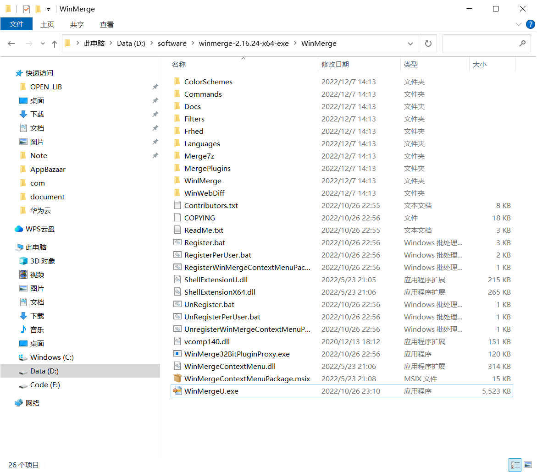Navigate to winmerge-2.16.24-x64-exe in address path
The width and height of the screenshot is (537, 472).
(244, 44)
